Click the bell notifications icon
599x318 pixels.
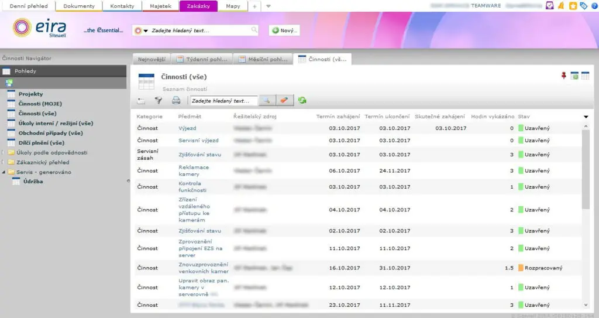click(561, 6)
